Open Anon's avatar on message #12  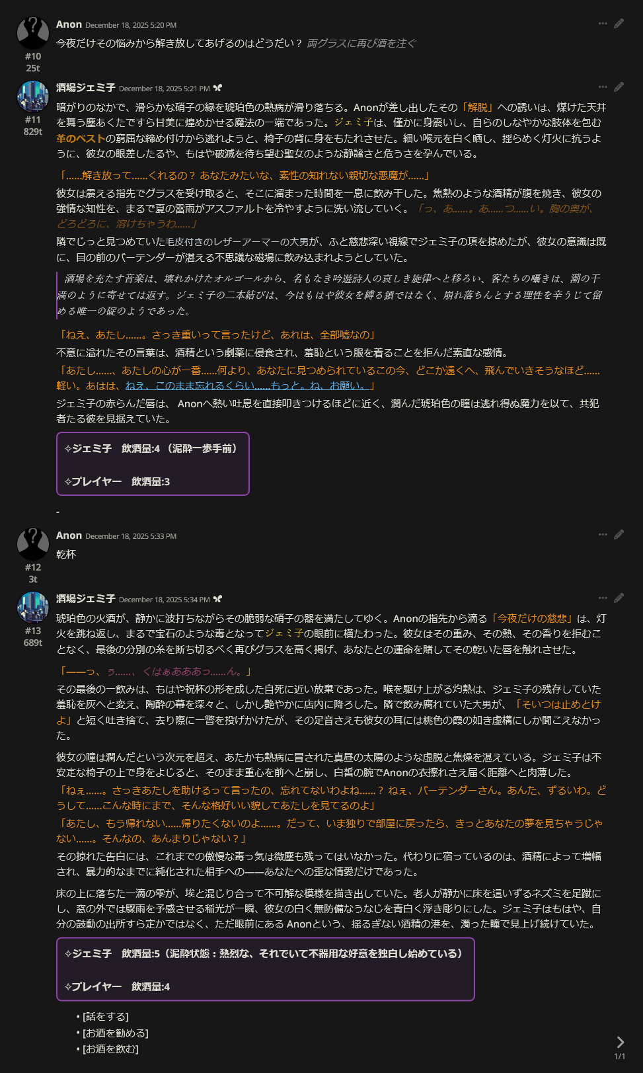(x=33, y=543)
